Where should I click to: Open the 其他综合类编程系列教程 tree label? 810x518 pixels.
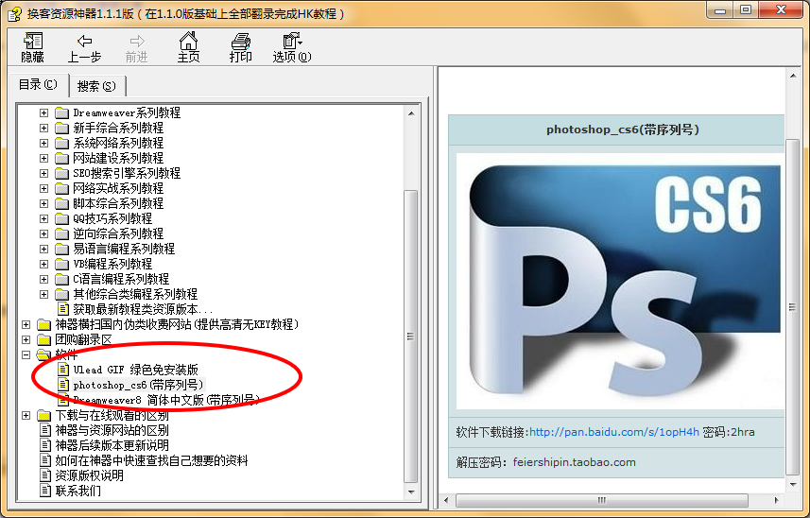(x=135, y=294)
